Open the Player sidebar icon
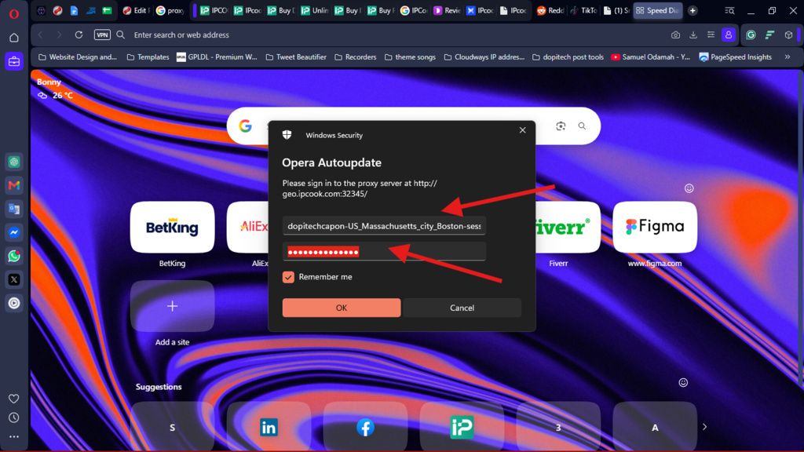Viewport: 804px width, 452px height. point(14,304)
